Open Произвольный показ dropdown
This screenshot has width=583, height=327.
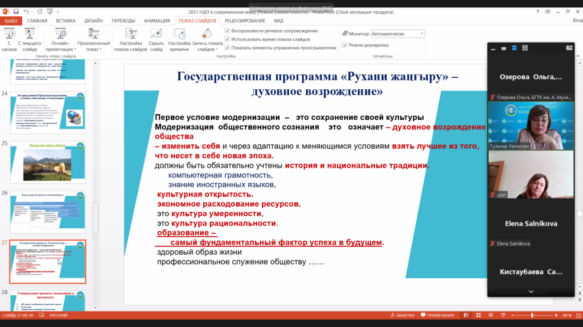93,39
